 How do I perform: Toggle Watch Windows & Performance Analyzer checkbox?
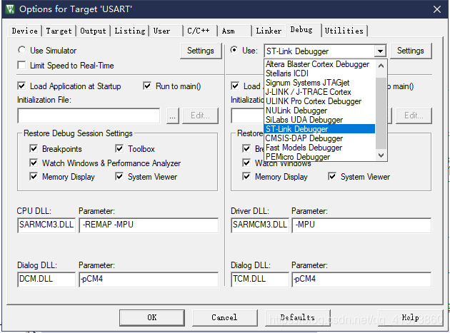coord(34,163)
